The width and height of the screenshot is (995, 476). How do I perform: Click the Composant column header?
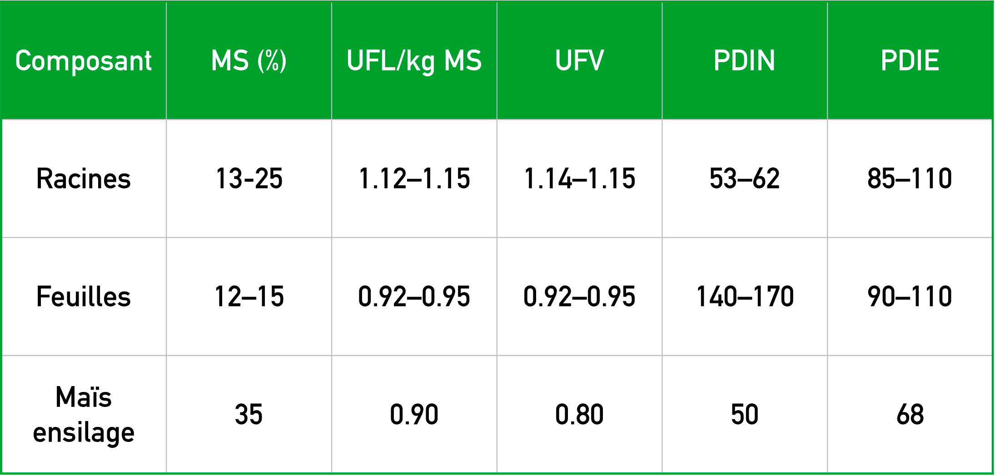[x=84, y=61]
